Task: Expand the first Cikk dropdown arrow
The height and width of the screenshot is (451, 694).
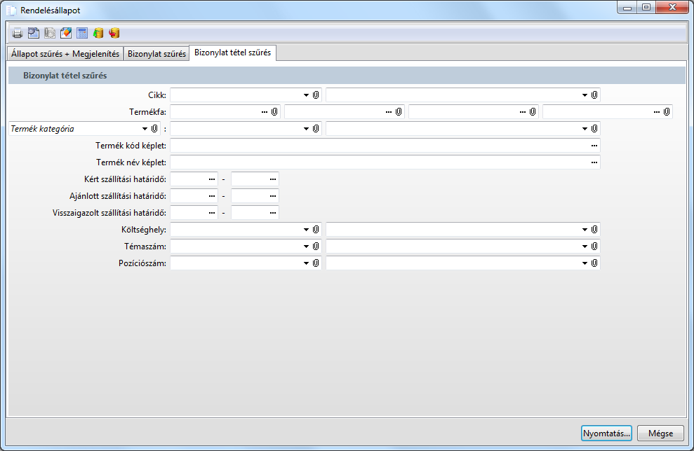Action: click(306, 95)
